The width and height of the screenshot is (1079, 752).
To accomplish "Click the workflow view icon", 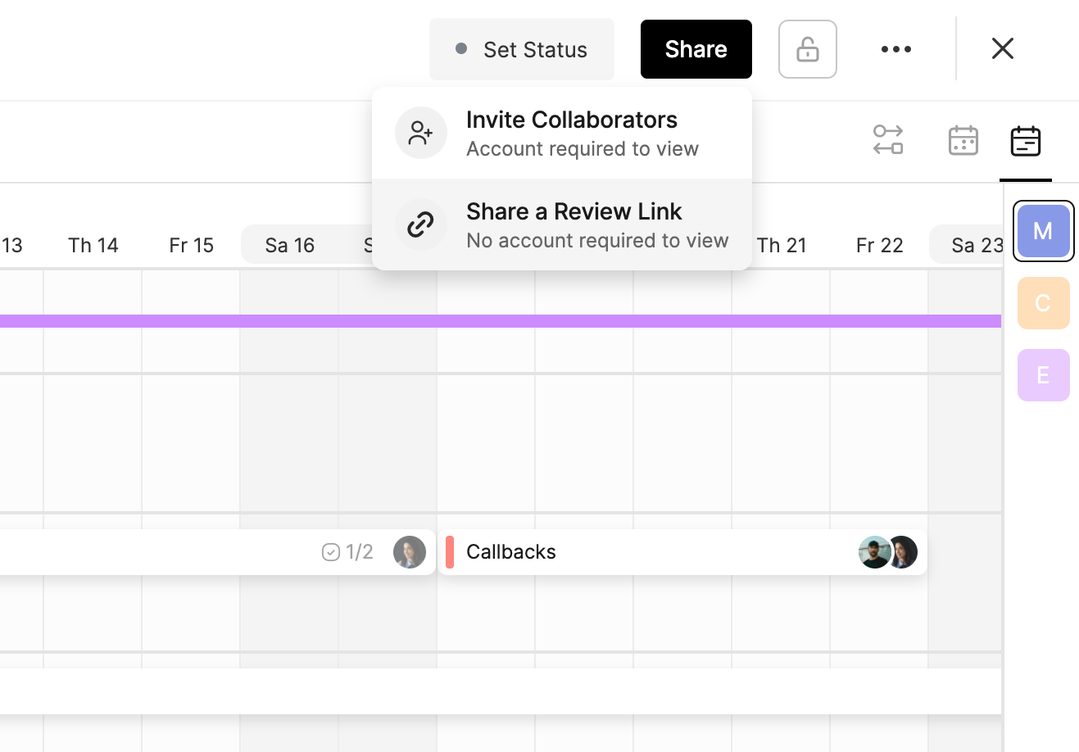I will pos(887,140).
